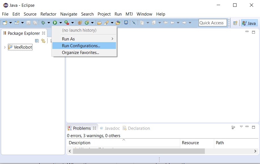
Task: Open the Previous Annotation dropdown arrow
Action: [x=160, y=23]
